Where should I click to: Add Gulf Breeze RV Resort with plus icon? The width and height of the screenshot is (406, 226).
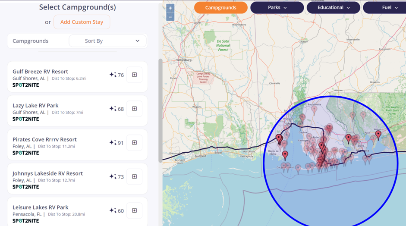point(134,75)
